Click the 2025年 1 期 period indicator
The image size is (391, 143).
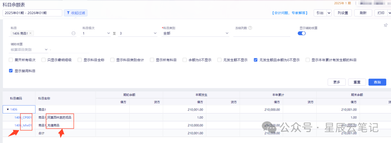click(342, 3)
